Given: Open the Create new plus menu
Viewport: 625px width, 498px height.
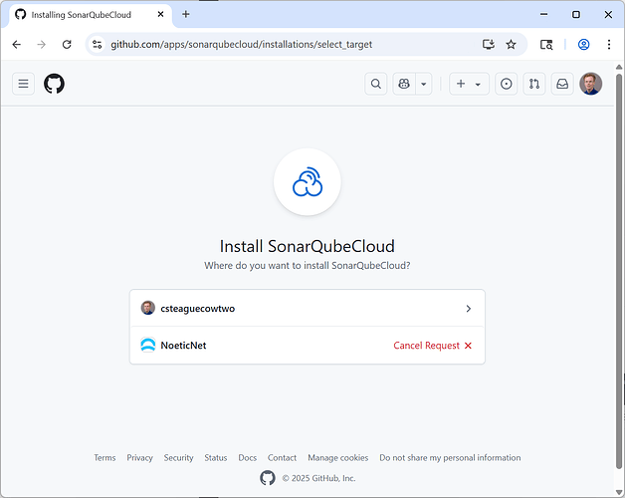Looking at the screenshot, I should coord(469,84).
